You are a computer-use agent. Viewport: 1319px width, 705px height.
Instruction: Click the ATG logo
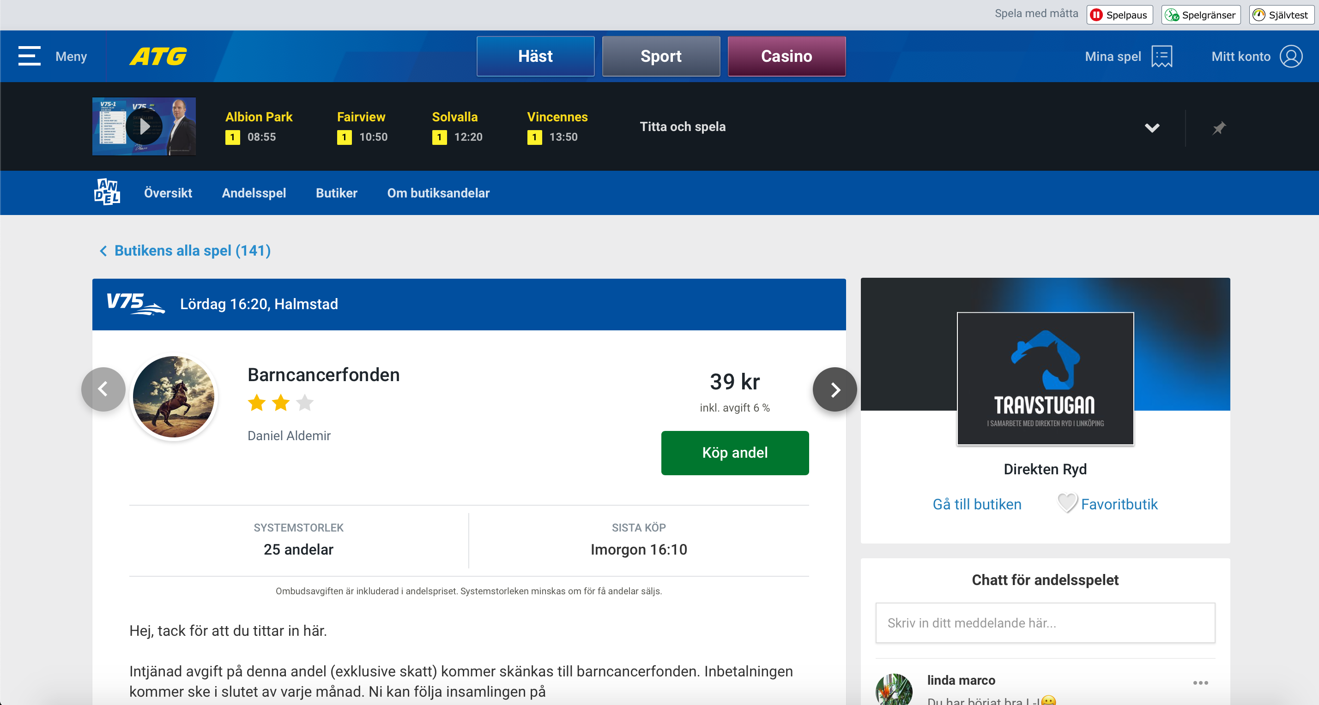(x=158, y=56)
